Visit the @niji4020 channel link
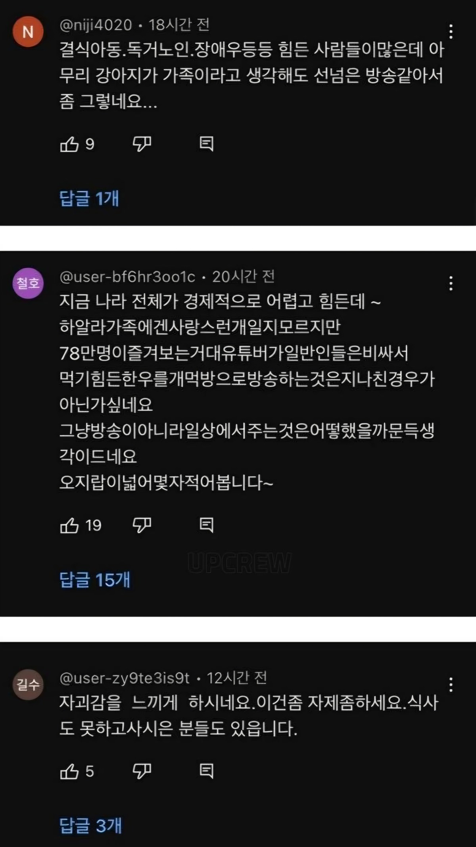Screen dimensions: 476x847 pyautogui.click(x=96, y=25)
